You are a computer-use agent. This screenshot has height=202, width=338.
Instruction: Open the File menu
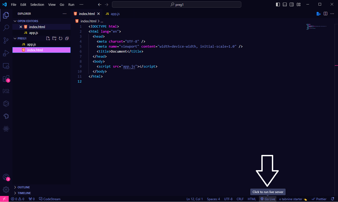click(13, 4)
